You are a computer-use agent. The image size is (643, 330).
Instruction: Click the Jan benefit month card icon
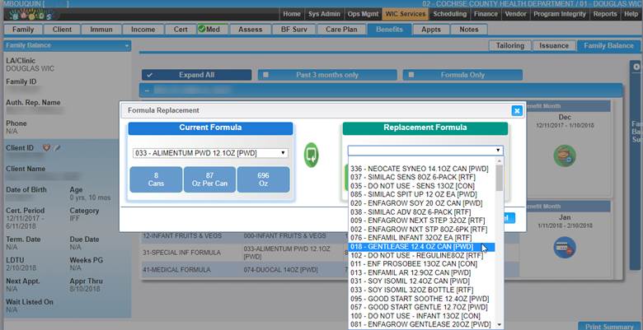pyautogui.click(x=565, y=248)
